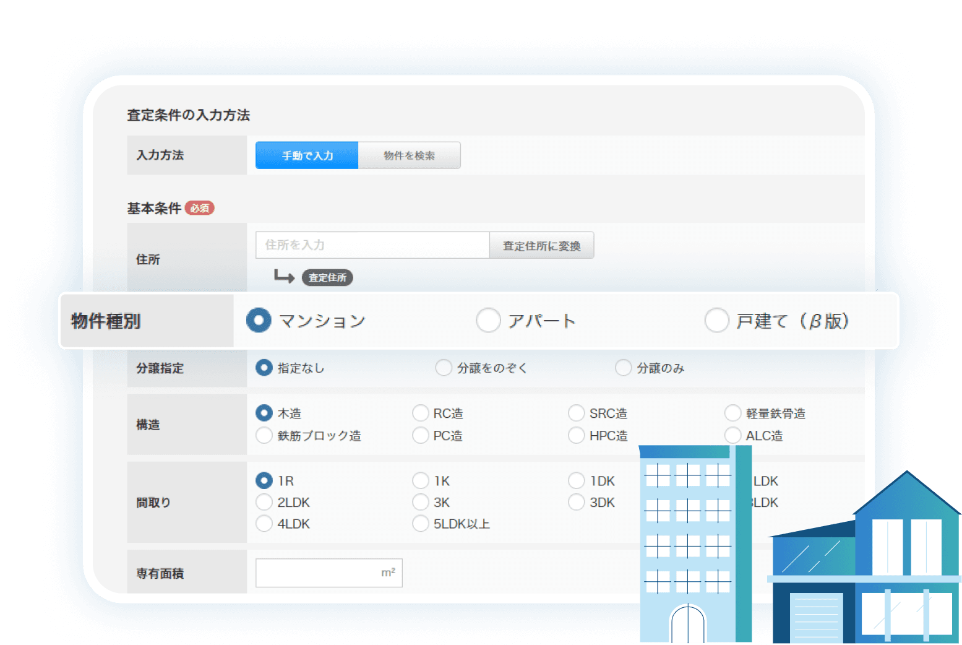Select HPC造 structure radio
Screen dimensions: 962x645
point(577,435)
